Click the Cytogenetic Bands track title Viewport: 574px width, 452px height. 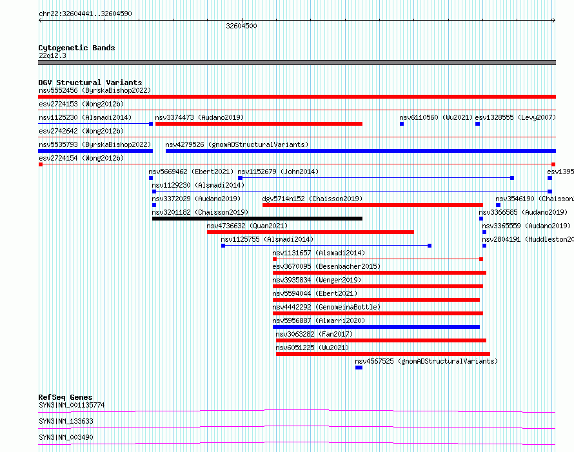pos(77,48)
